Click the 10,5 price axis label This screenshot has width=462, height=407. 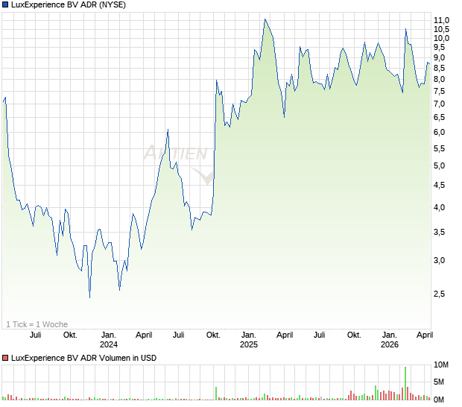tap(441, 29)
